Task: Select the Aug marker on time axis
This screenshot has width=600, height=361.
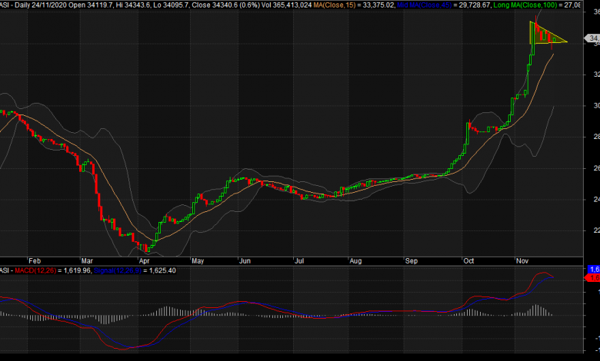Action: pos(355,261)
